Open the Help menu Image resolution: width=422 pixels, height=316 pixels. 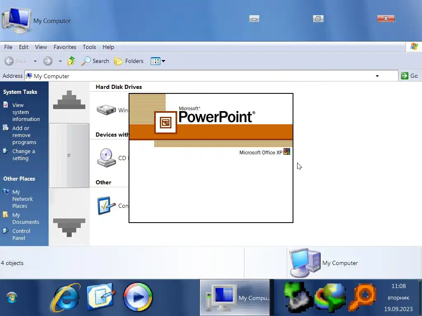coord(108,47)
